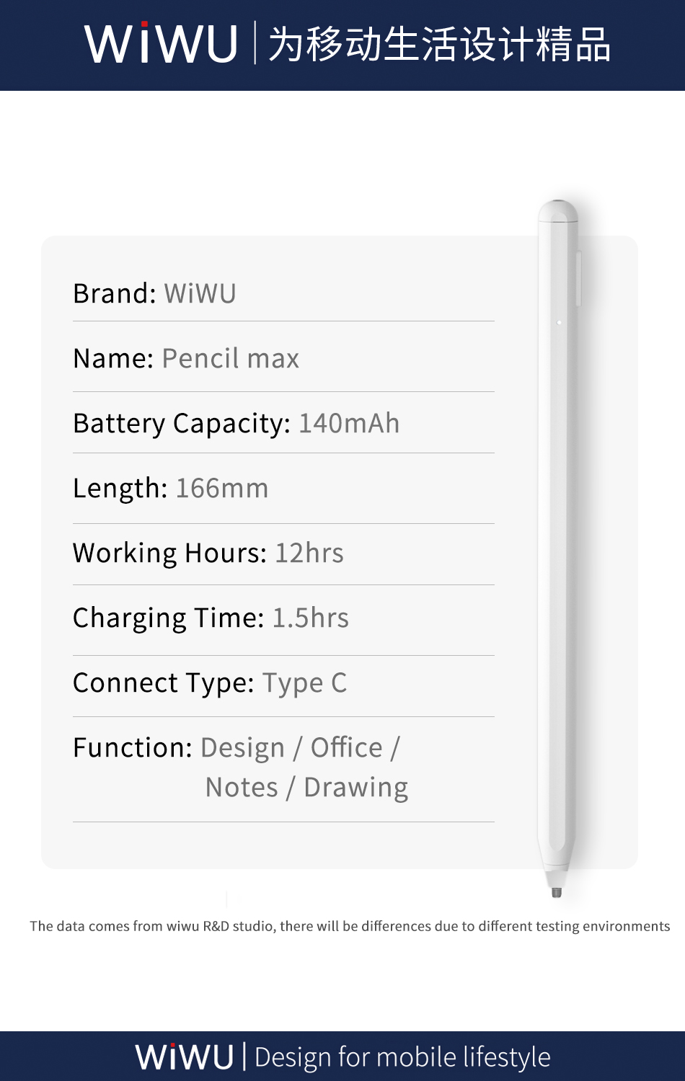Image resolution: width=685 pixels, height=1081 pixels.
Task: Select the "Name: Pencil max" row
Action: (x=186, y=358)
